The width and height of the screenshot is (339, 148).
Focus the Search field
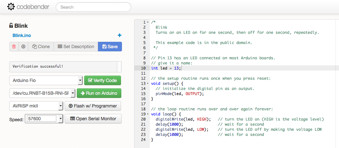click(x=93, y=7)
